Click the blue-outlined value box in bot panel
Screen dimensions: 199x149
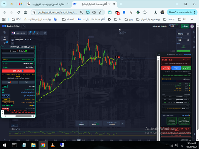[6, 96]
